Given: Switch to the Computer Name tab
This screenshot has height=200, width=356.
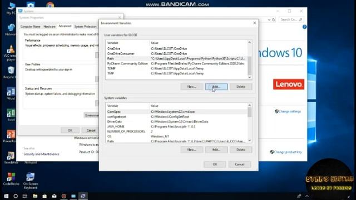Looking at the screenshot, I should point(30,27).
